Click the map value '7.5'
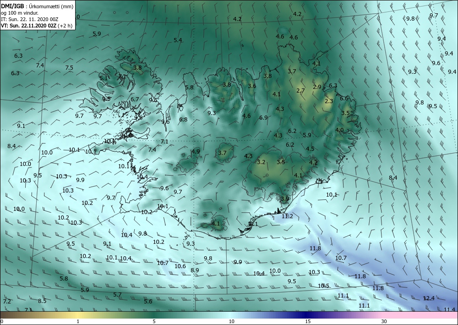 tap(69, 67)
